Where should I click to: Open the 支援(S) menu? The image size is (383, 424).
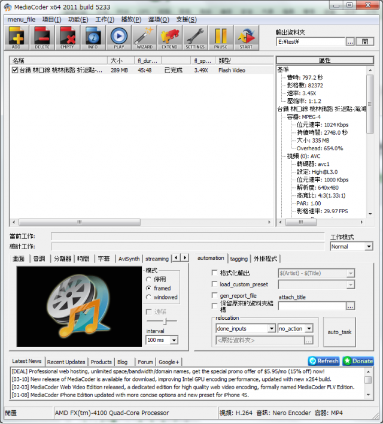pos(187,20)
